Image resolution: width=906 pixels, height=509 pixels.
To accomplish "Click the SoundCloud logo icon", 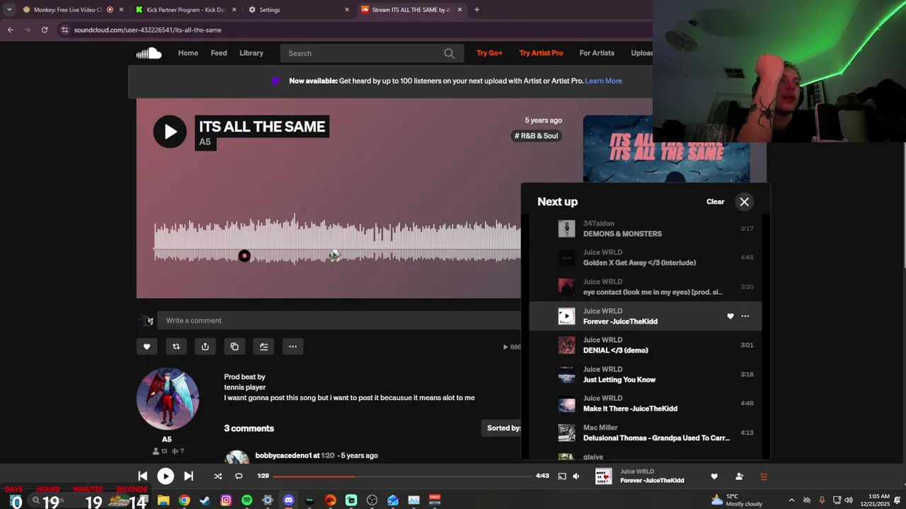I will click(149, 53).
